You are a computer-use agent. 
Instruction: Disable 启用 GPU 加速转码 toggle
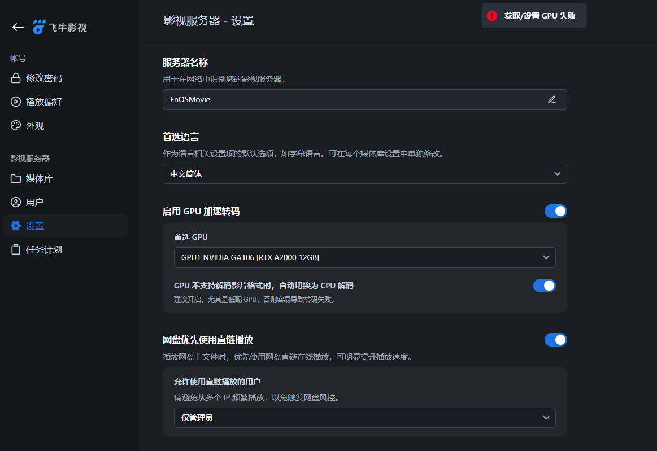point(555,211)
